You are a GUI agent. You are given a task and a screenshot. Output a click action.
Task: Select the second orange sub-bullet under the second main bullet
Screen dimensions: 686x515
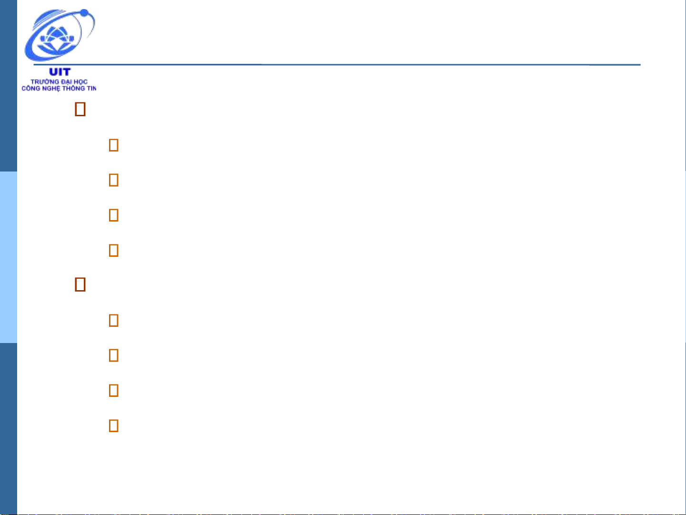coord(113,355)
